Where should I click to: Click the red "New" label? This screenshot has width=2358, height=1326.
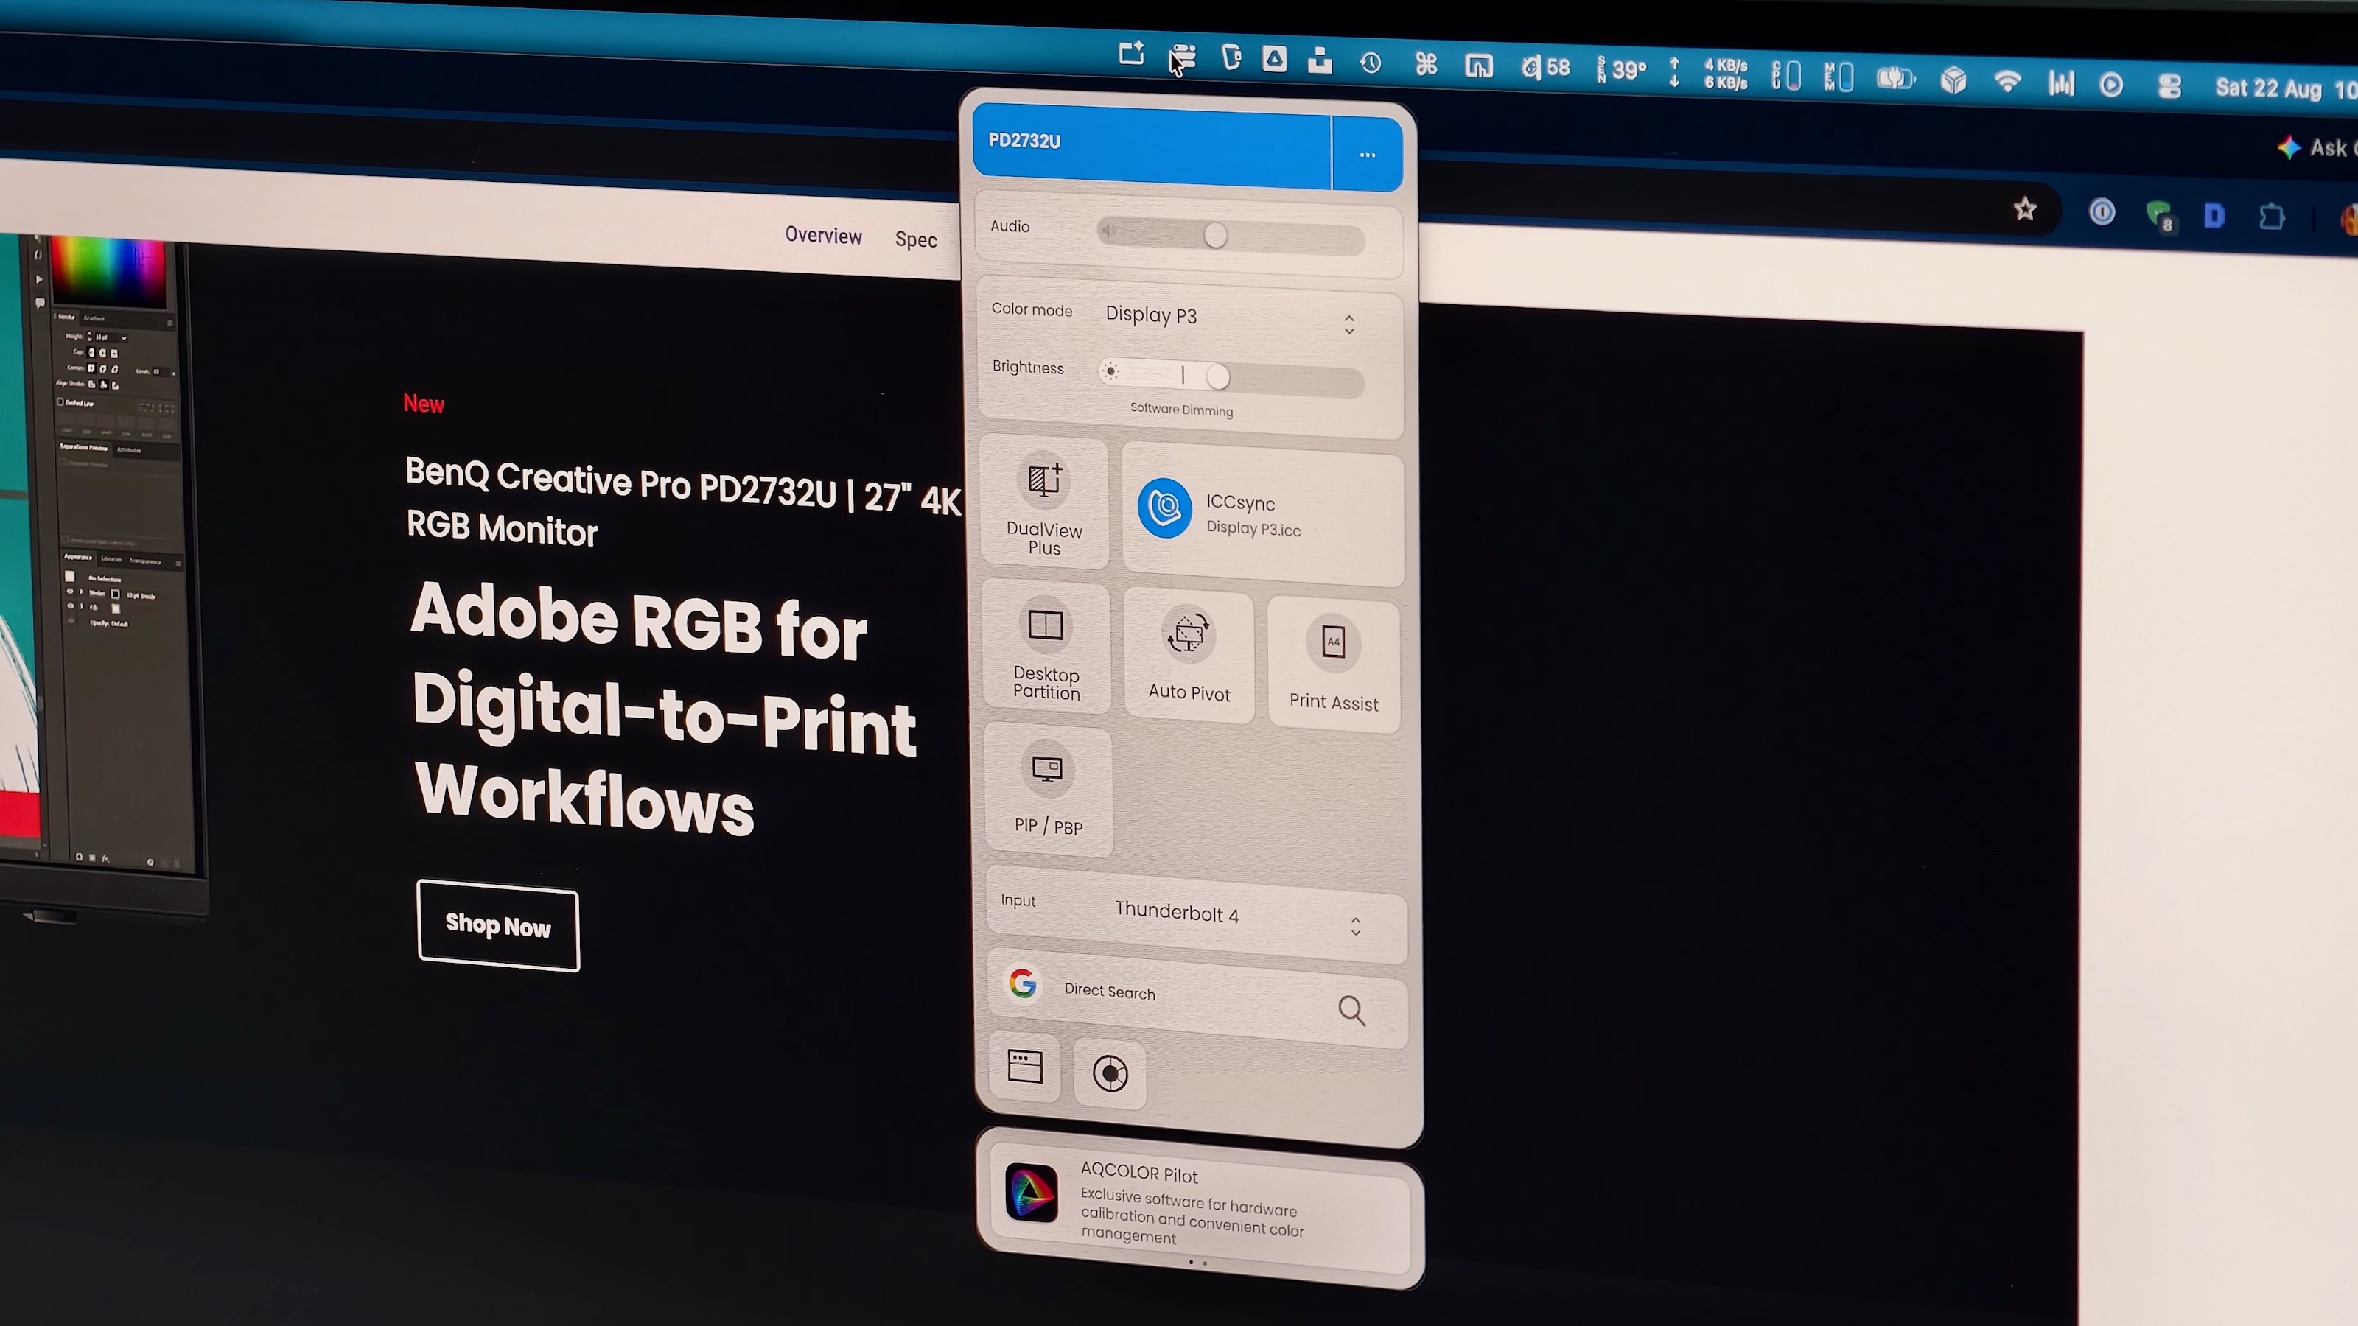424,404
